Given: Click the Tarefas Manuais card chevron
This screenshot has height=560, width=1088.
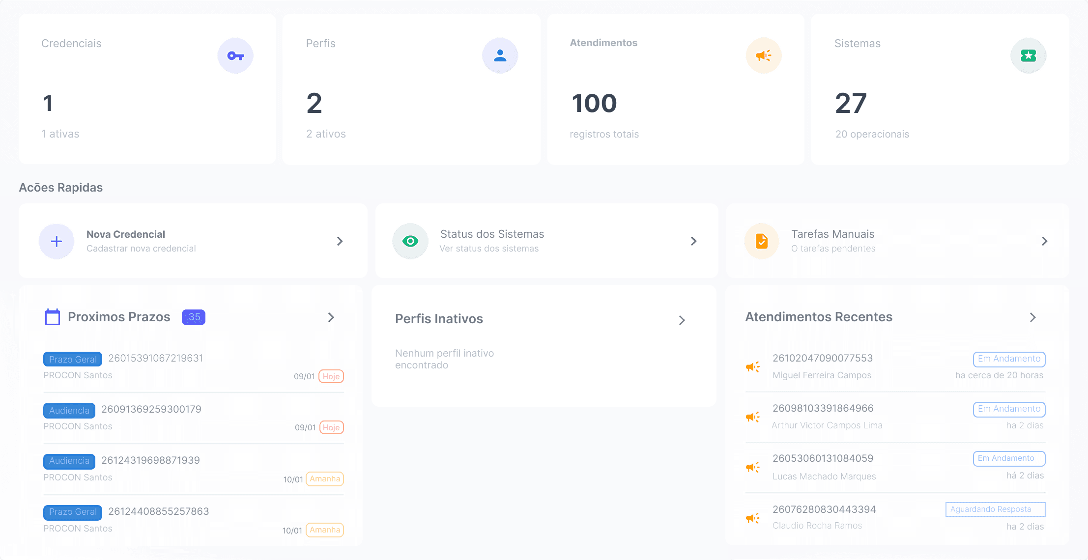Looking at the screenshot, I should [1044, 241].
